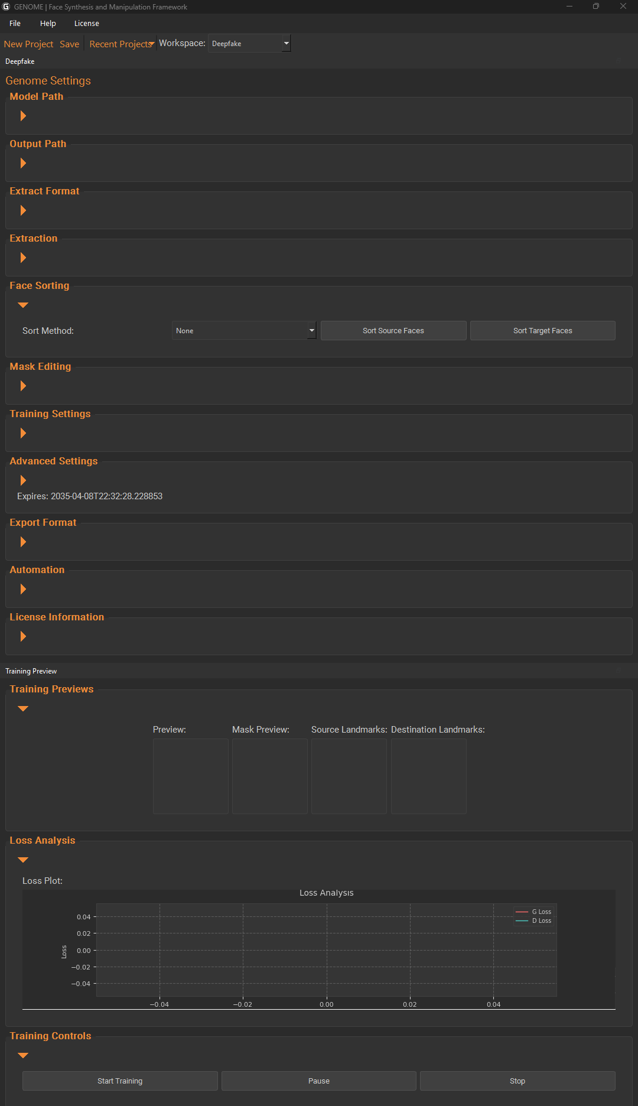Expand the Output Path section arrow
This screenshot has height=1106, width=638.
point(23,163)
